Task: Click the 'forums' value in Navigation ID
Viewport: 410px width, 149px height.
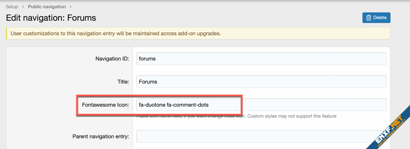Action: click(147, 59)
